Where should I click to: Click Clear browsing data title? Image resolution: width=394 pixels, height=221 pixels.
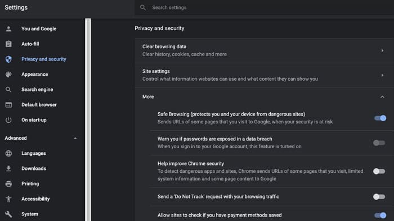164,47
